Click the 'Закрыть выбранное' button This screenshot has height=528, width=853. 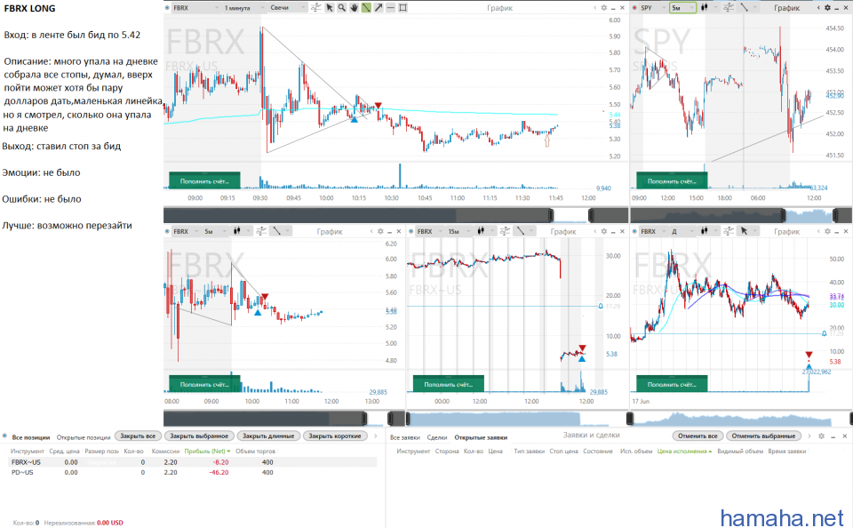199,436
